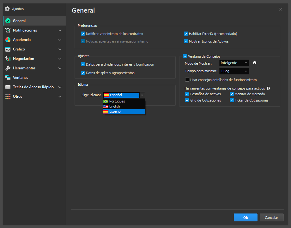
Task: Click the Notificaciones alarm clock icon
Action: point(8,30)
